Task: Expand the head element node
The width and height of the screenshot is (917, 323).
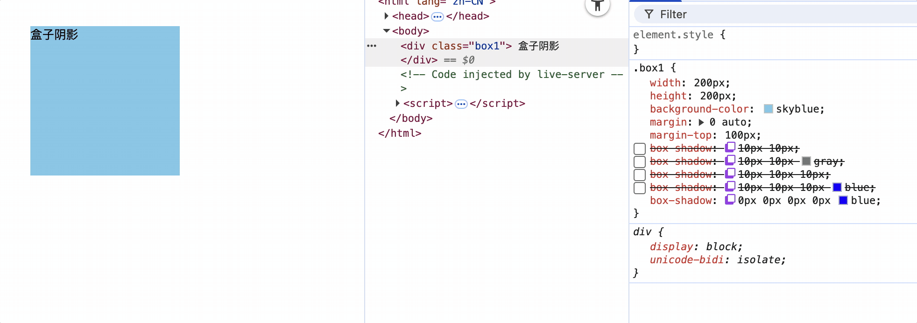Action: [x=387, y=16]
